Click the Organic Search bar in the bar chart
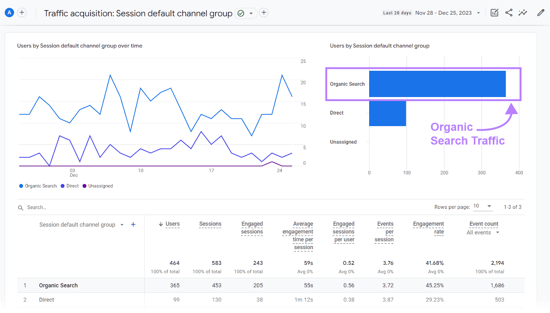This screenshot has width=550, height=313. [x=437, y=84]
